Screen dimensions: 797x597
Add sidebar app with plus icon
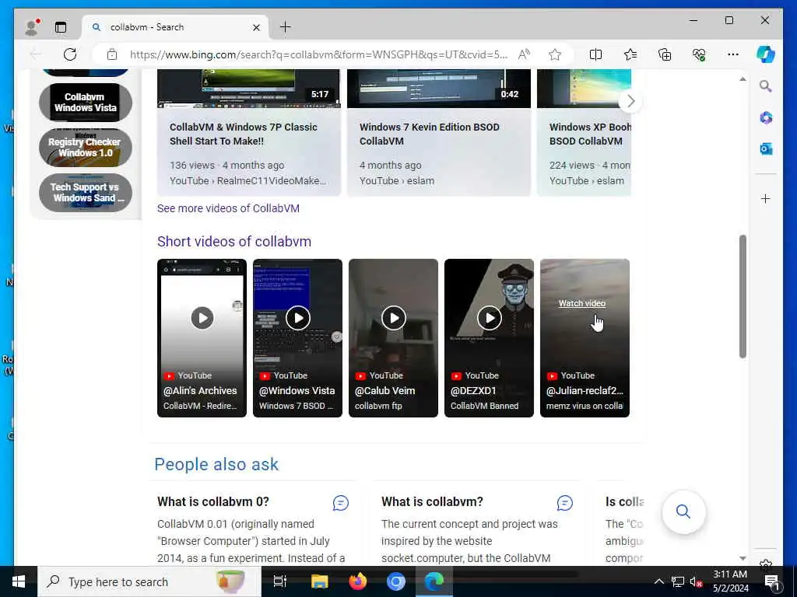coord(766,198)
